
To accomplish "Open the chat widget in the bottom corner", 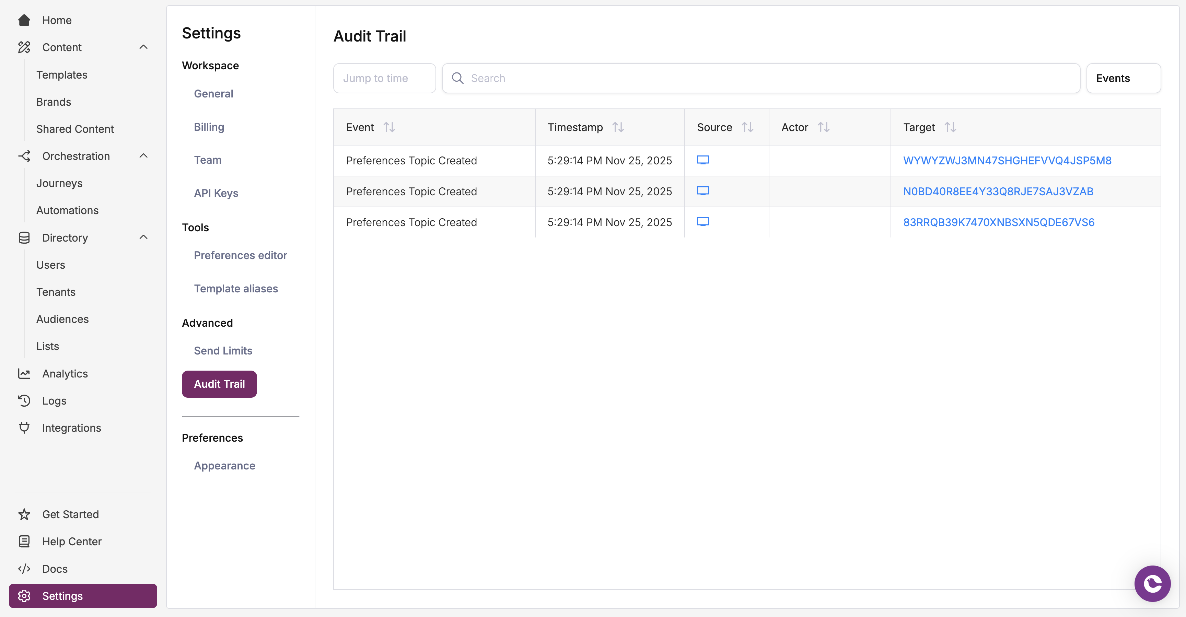I will (1152, 583).
